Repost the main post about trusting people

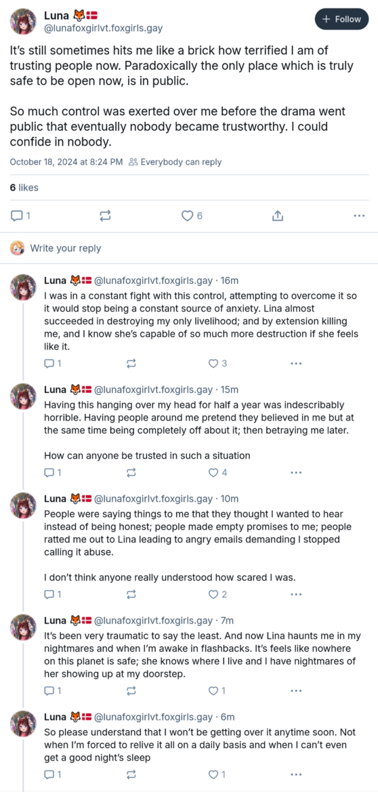[x=105, y=215]
